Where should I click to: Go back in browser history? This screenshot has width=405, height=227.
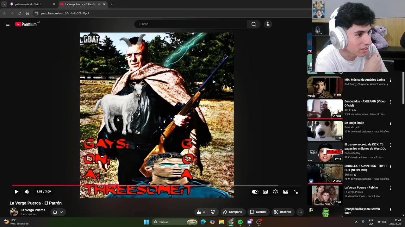point(4,13)
